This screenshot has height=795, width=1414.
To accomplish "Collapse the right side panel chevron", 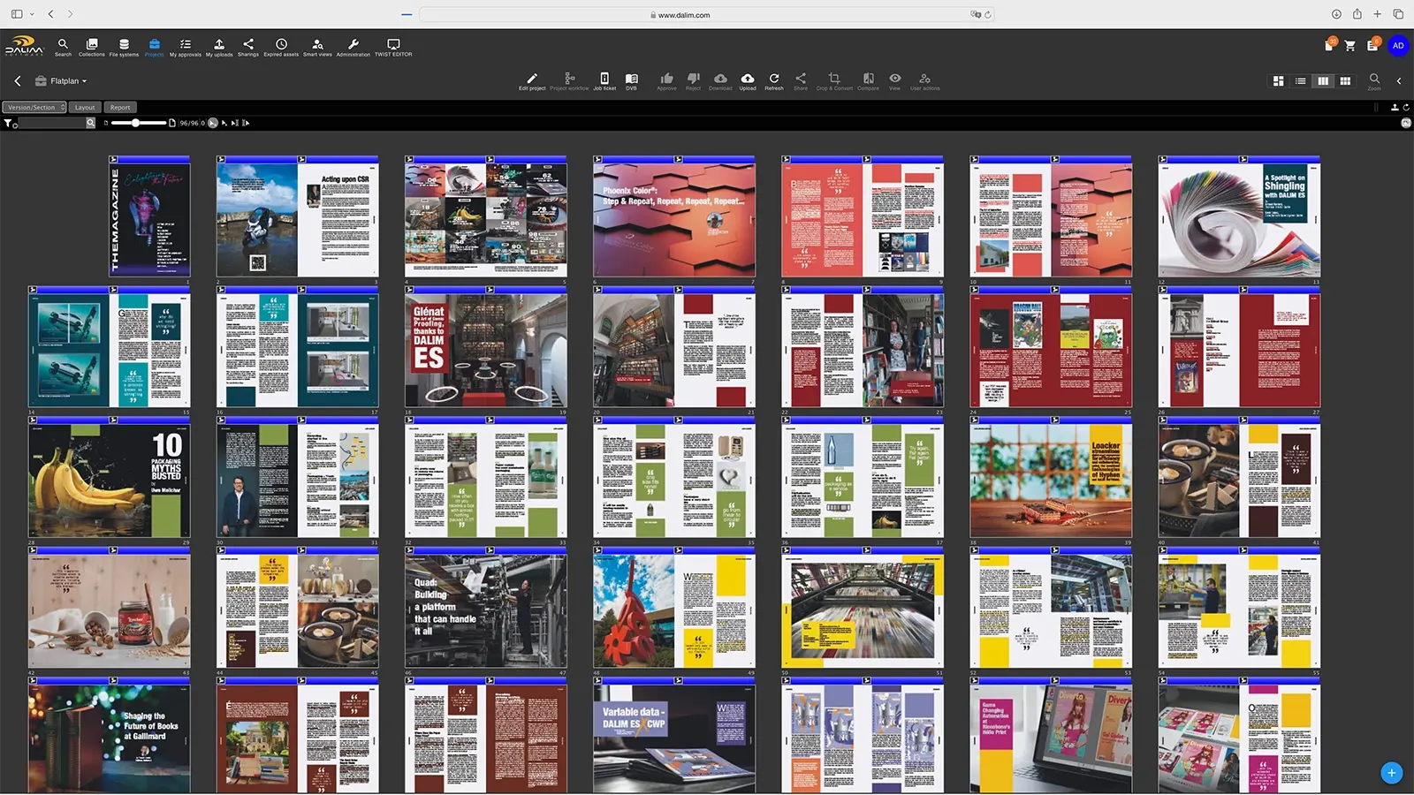I will [1398, 80].
